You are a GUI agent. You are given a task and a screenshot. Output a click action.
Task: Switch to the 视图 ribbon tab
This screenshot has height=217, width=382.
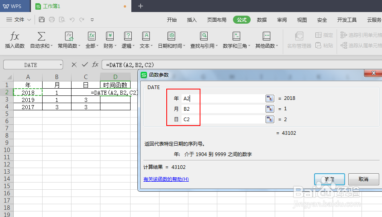(x=302, y=20)
